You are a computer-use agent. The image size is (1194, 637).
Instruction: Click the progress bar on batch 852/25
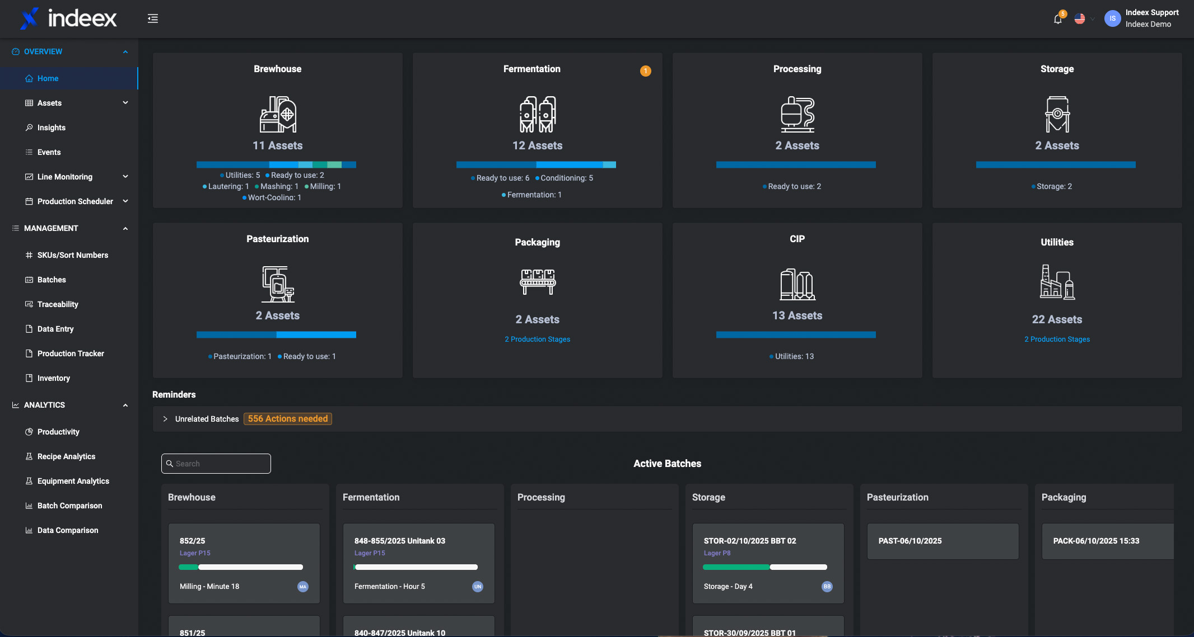coord(241,567)
